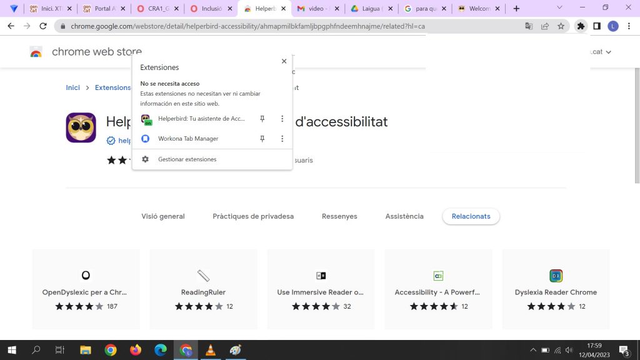Pin the Workona Tab Manager extension
Screen dimensions: 640x360
tap(262, 139)
